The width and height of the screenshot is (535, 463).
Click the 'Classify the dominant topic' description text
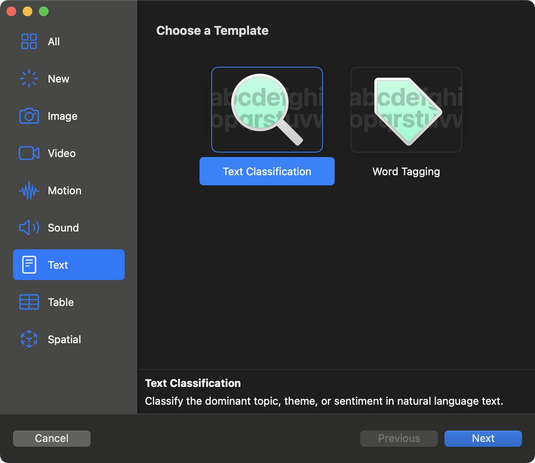pos(324,401)
